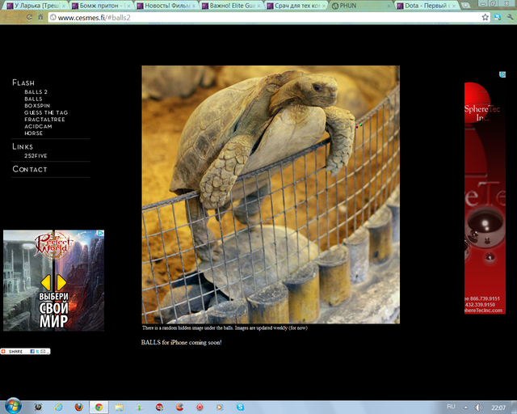Click the RU language indicator in system tray
This screenshot has width=517, height=414.
click(451, 406)
